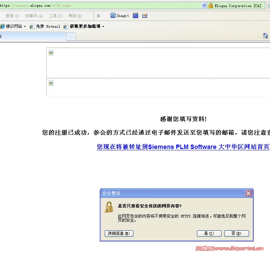Image resolution: width=270 pixels, height=253 pixels.
Task: Expand the address bar dropdown arrow
Action: (204, 5)
